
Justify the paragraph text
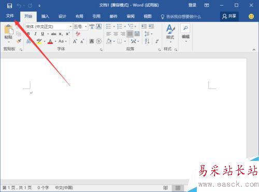(130, 34)
